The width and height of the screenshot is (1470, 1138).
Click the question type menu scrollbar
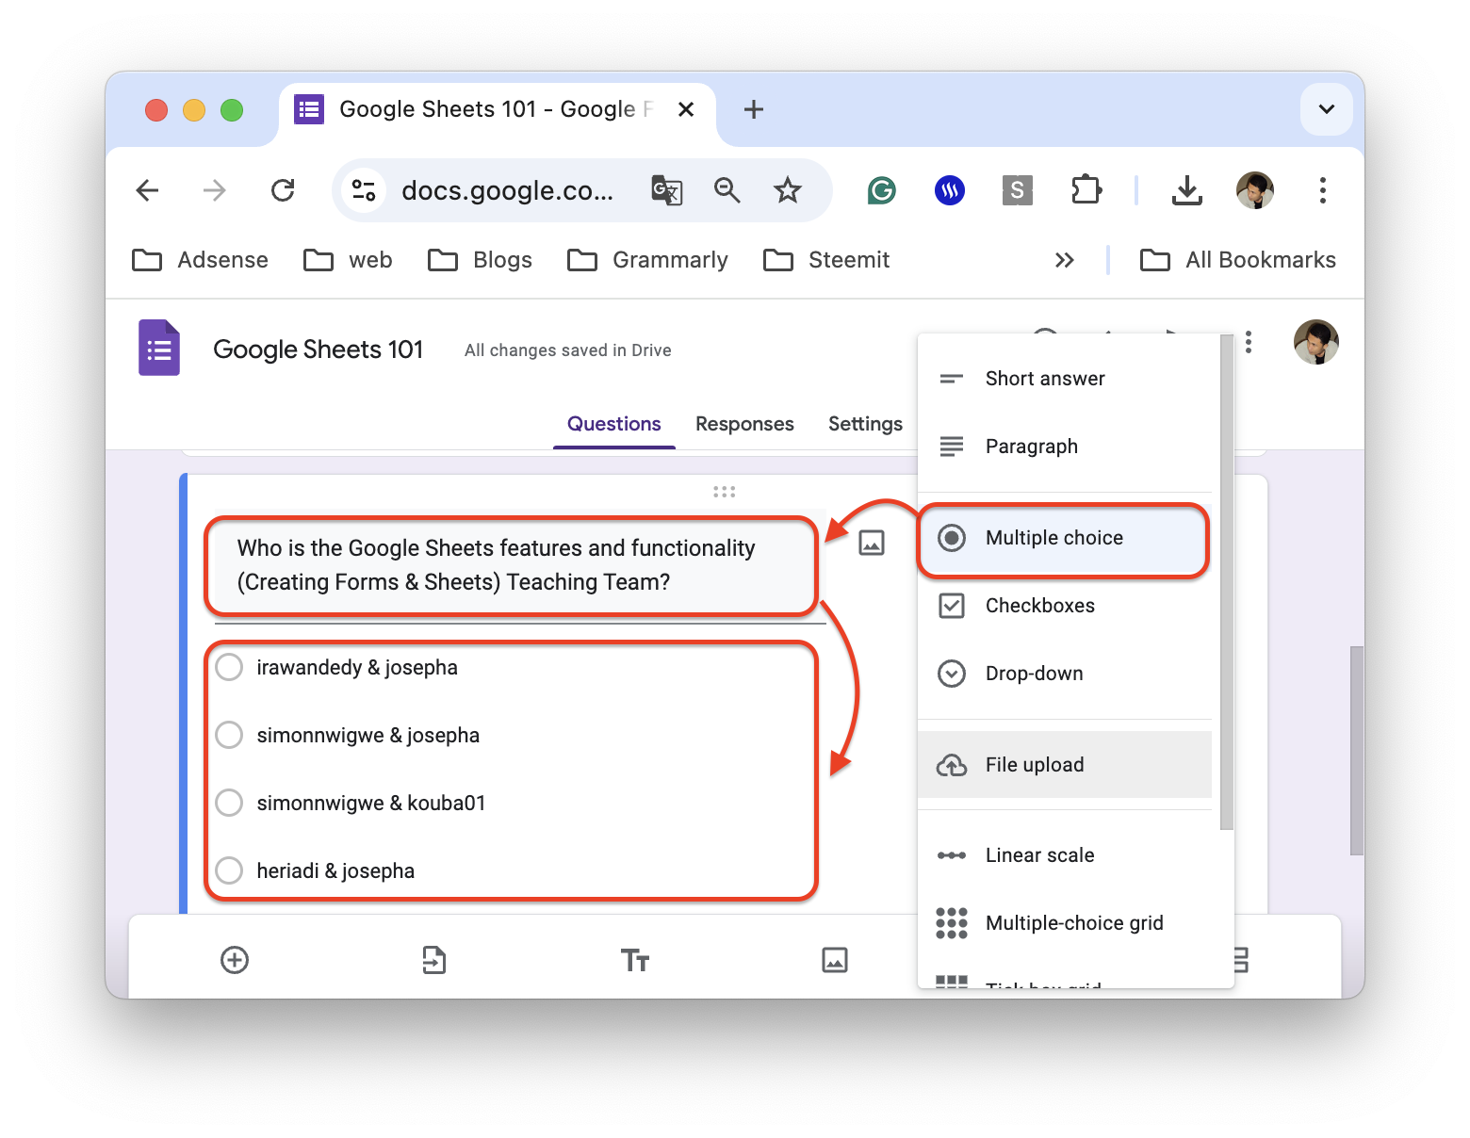(x=1227, y=582)
